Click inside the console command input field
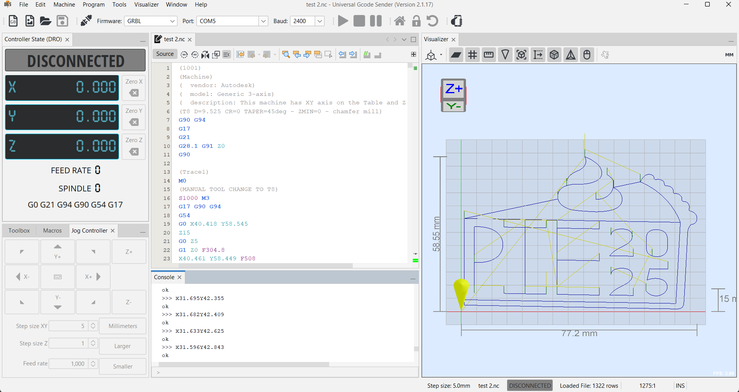739x392 pixels. click(x=270, y=372)
